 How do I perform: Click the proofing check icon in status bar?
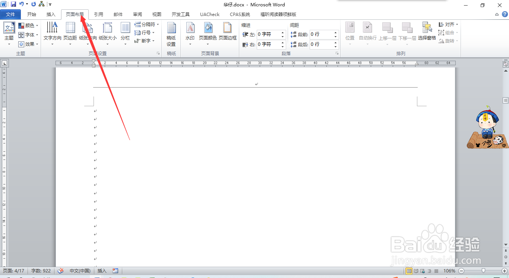[60, 271]
